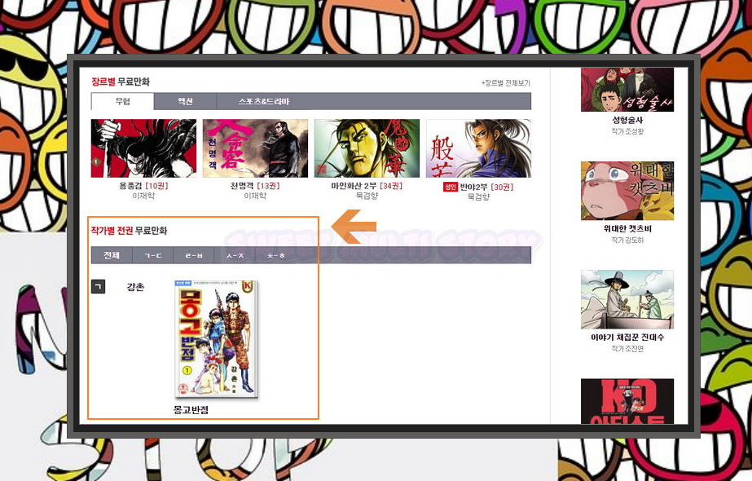This screenshot has width=752, height=481.
Task: Filter authors by ㄹ-ㅂ tab
Action: 194,255
